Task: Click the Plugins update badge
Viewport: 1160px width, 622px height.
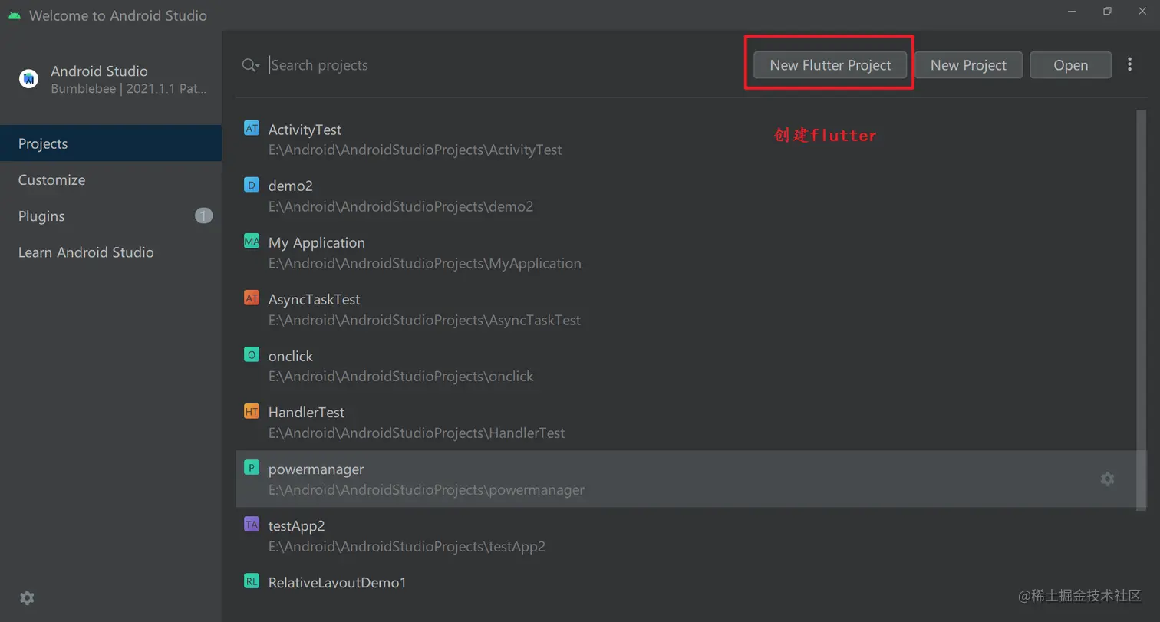Action: (x=203, y=216)
